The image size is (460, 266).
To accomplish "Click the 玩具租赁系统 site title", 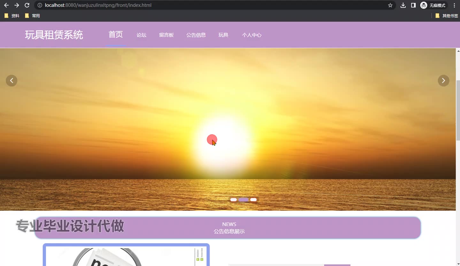I will 54,35.
